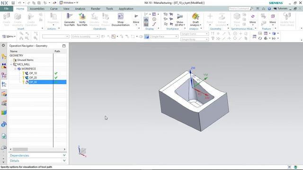
Task: Switch to the Application tab
Action: (126, 8)
